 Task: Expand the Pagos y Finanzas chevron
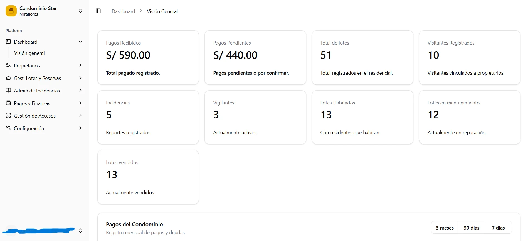[80, 103]
